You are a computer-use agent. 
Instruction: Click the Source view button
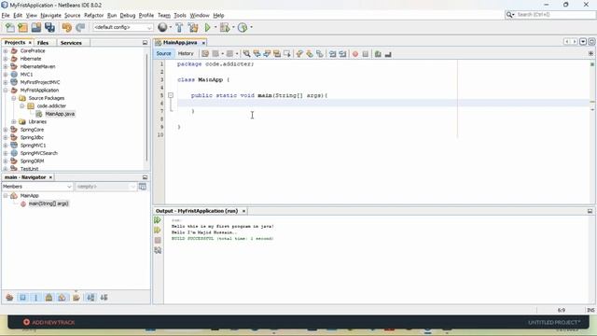[164, 54]
